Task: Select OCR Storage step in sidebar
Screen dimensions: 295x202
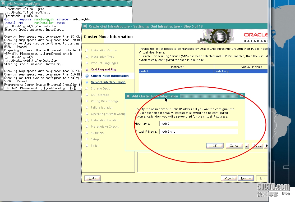Action: click(100, 95)
